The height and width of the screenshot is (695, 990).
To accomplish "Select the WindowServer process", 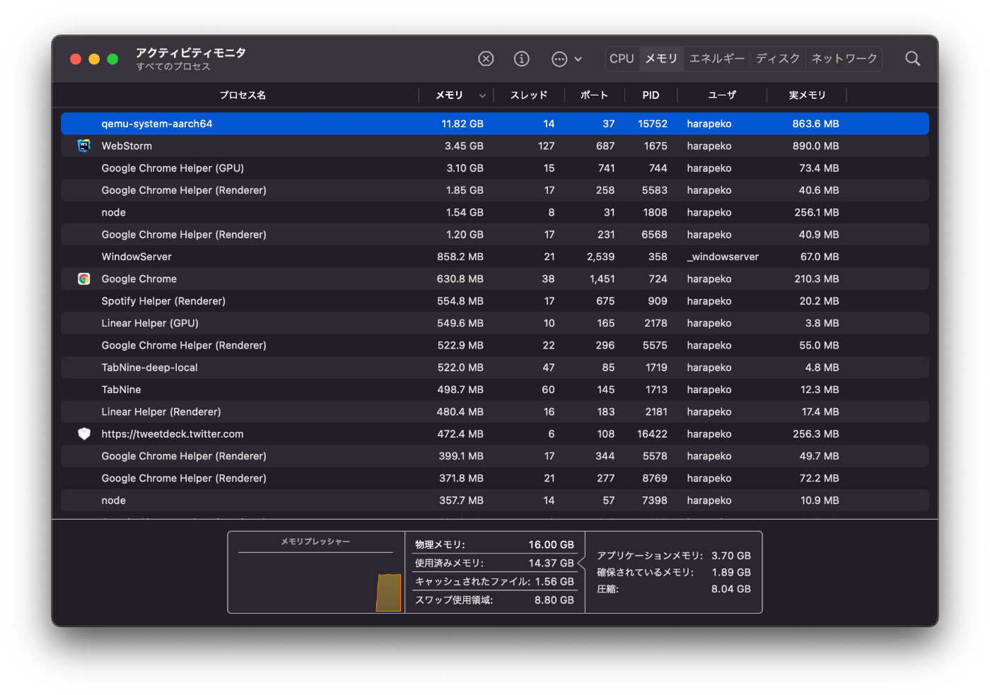I will pos(495,257).
